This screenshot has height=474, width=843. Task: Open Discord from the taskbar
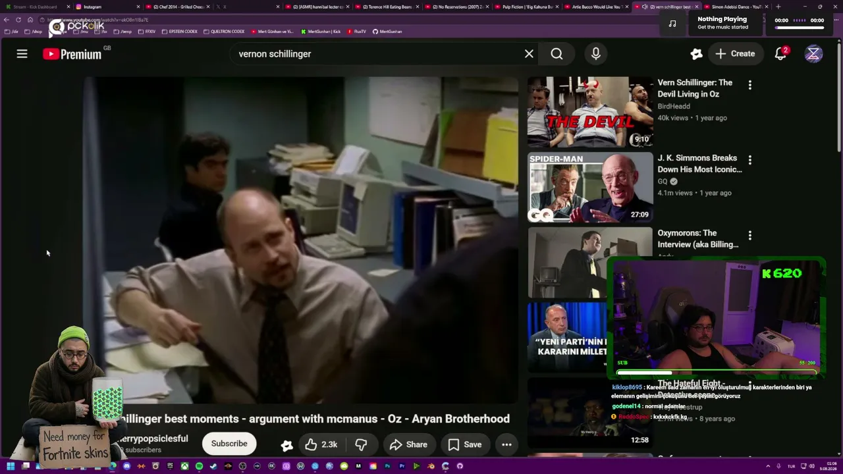pyautogui.click(x=126, y=466)
